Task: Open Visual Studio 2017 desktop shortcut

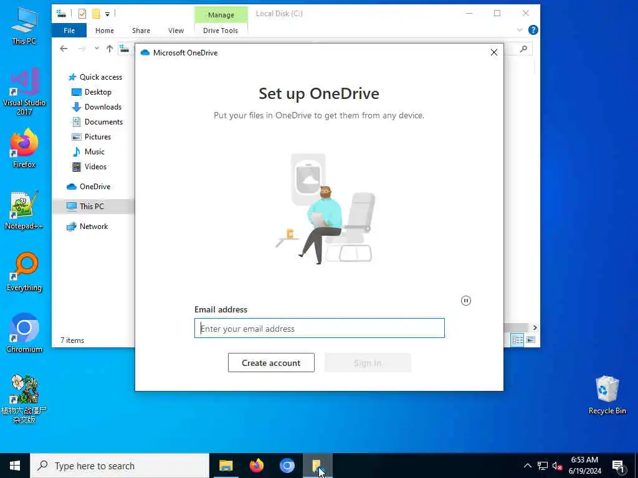Action: 24,91
